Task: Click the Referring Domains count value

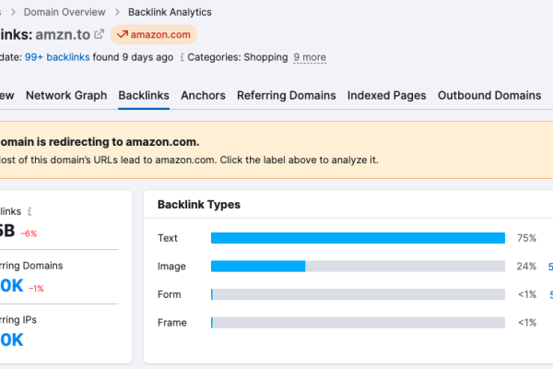Action: 12,286
